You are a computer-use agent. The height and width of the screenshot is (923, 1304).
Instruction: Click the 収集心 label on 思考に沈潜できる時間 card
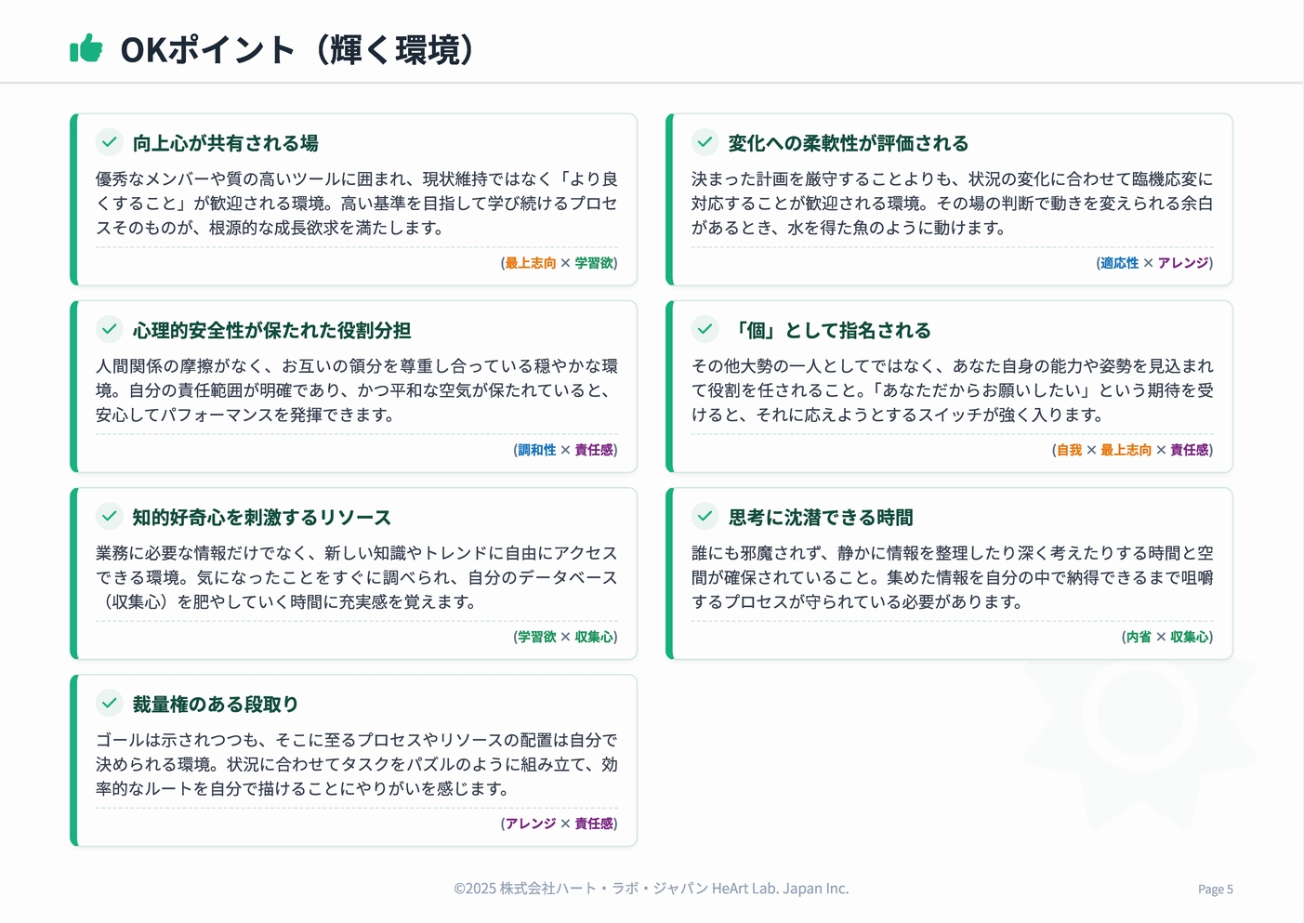(1192, 638)
